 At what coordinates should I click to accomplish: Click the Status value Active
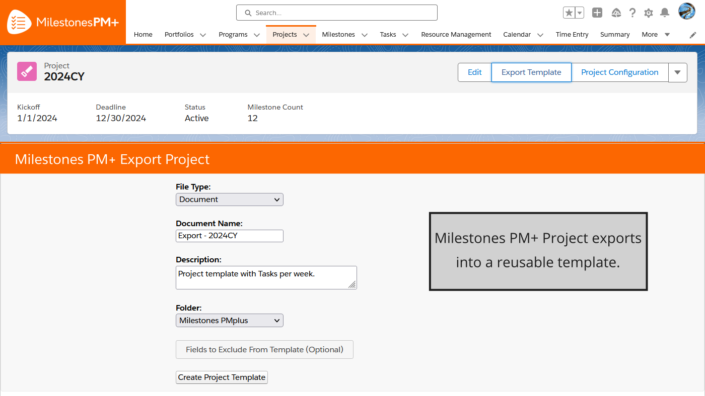[x=197, y=119]
